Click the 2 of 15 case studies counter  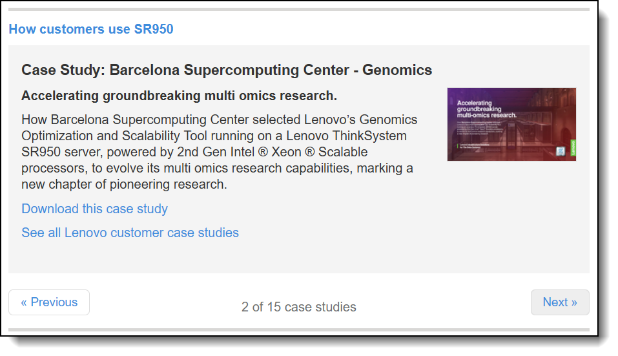tap(298, 307)
